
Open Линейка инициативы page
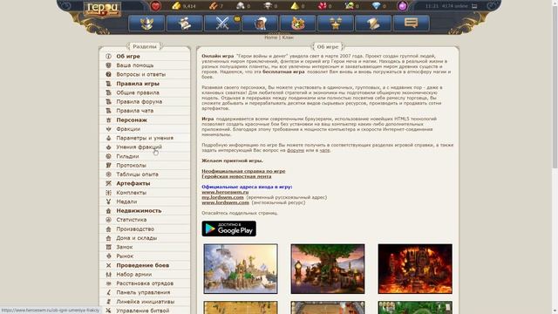(146, 302)
